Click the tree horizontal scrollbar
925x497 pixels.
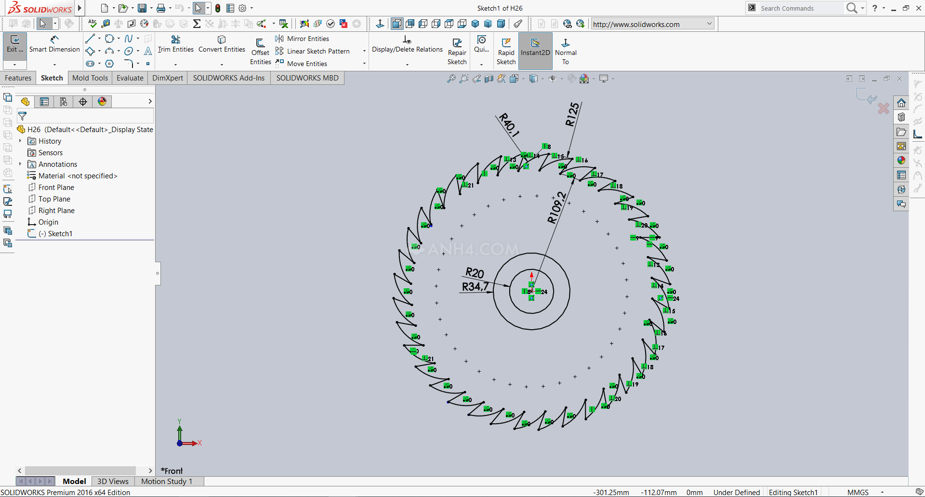click(x=80, y=470)
